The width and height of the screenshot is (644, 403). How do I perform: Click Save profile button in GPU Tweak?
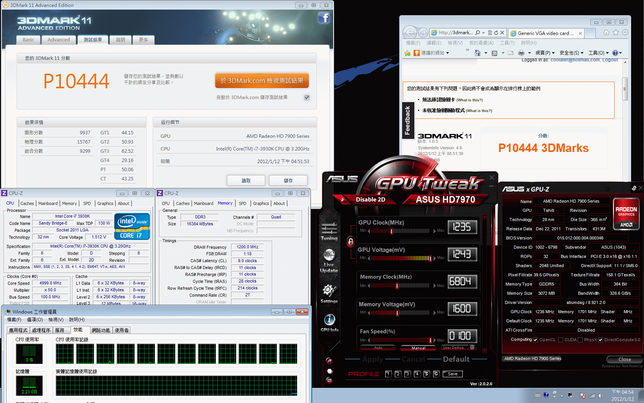(453, 374)
